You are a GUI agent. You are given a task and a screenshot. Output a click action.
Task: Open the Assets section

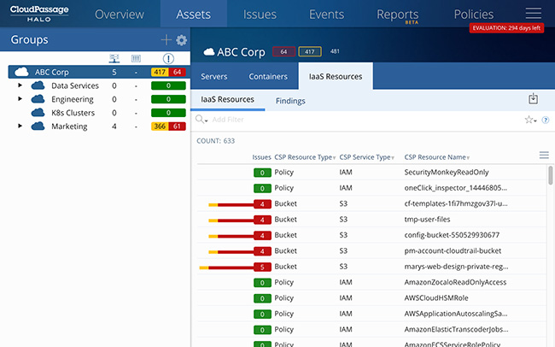click(x=193, y=15)
